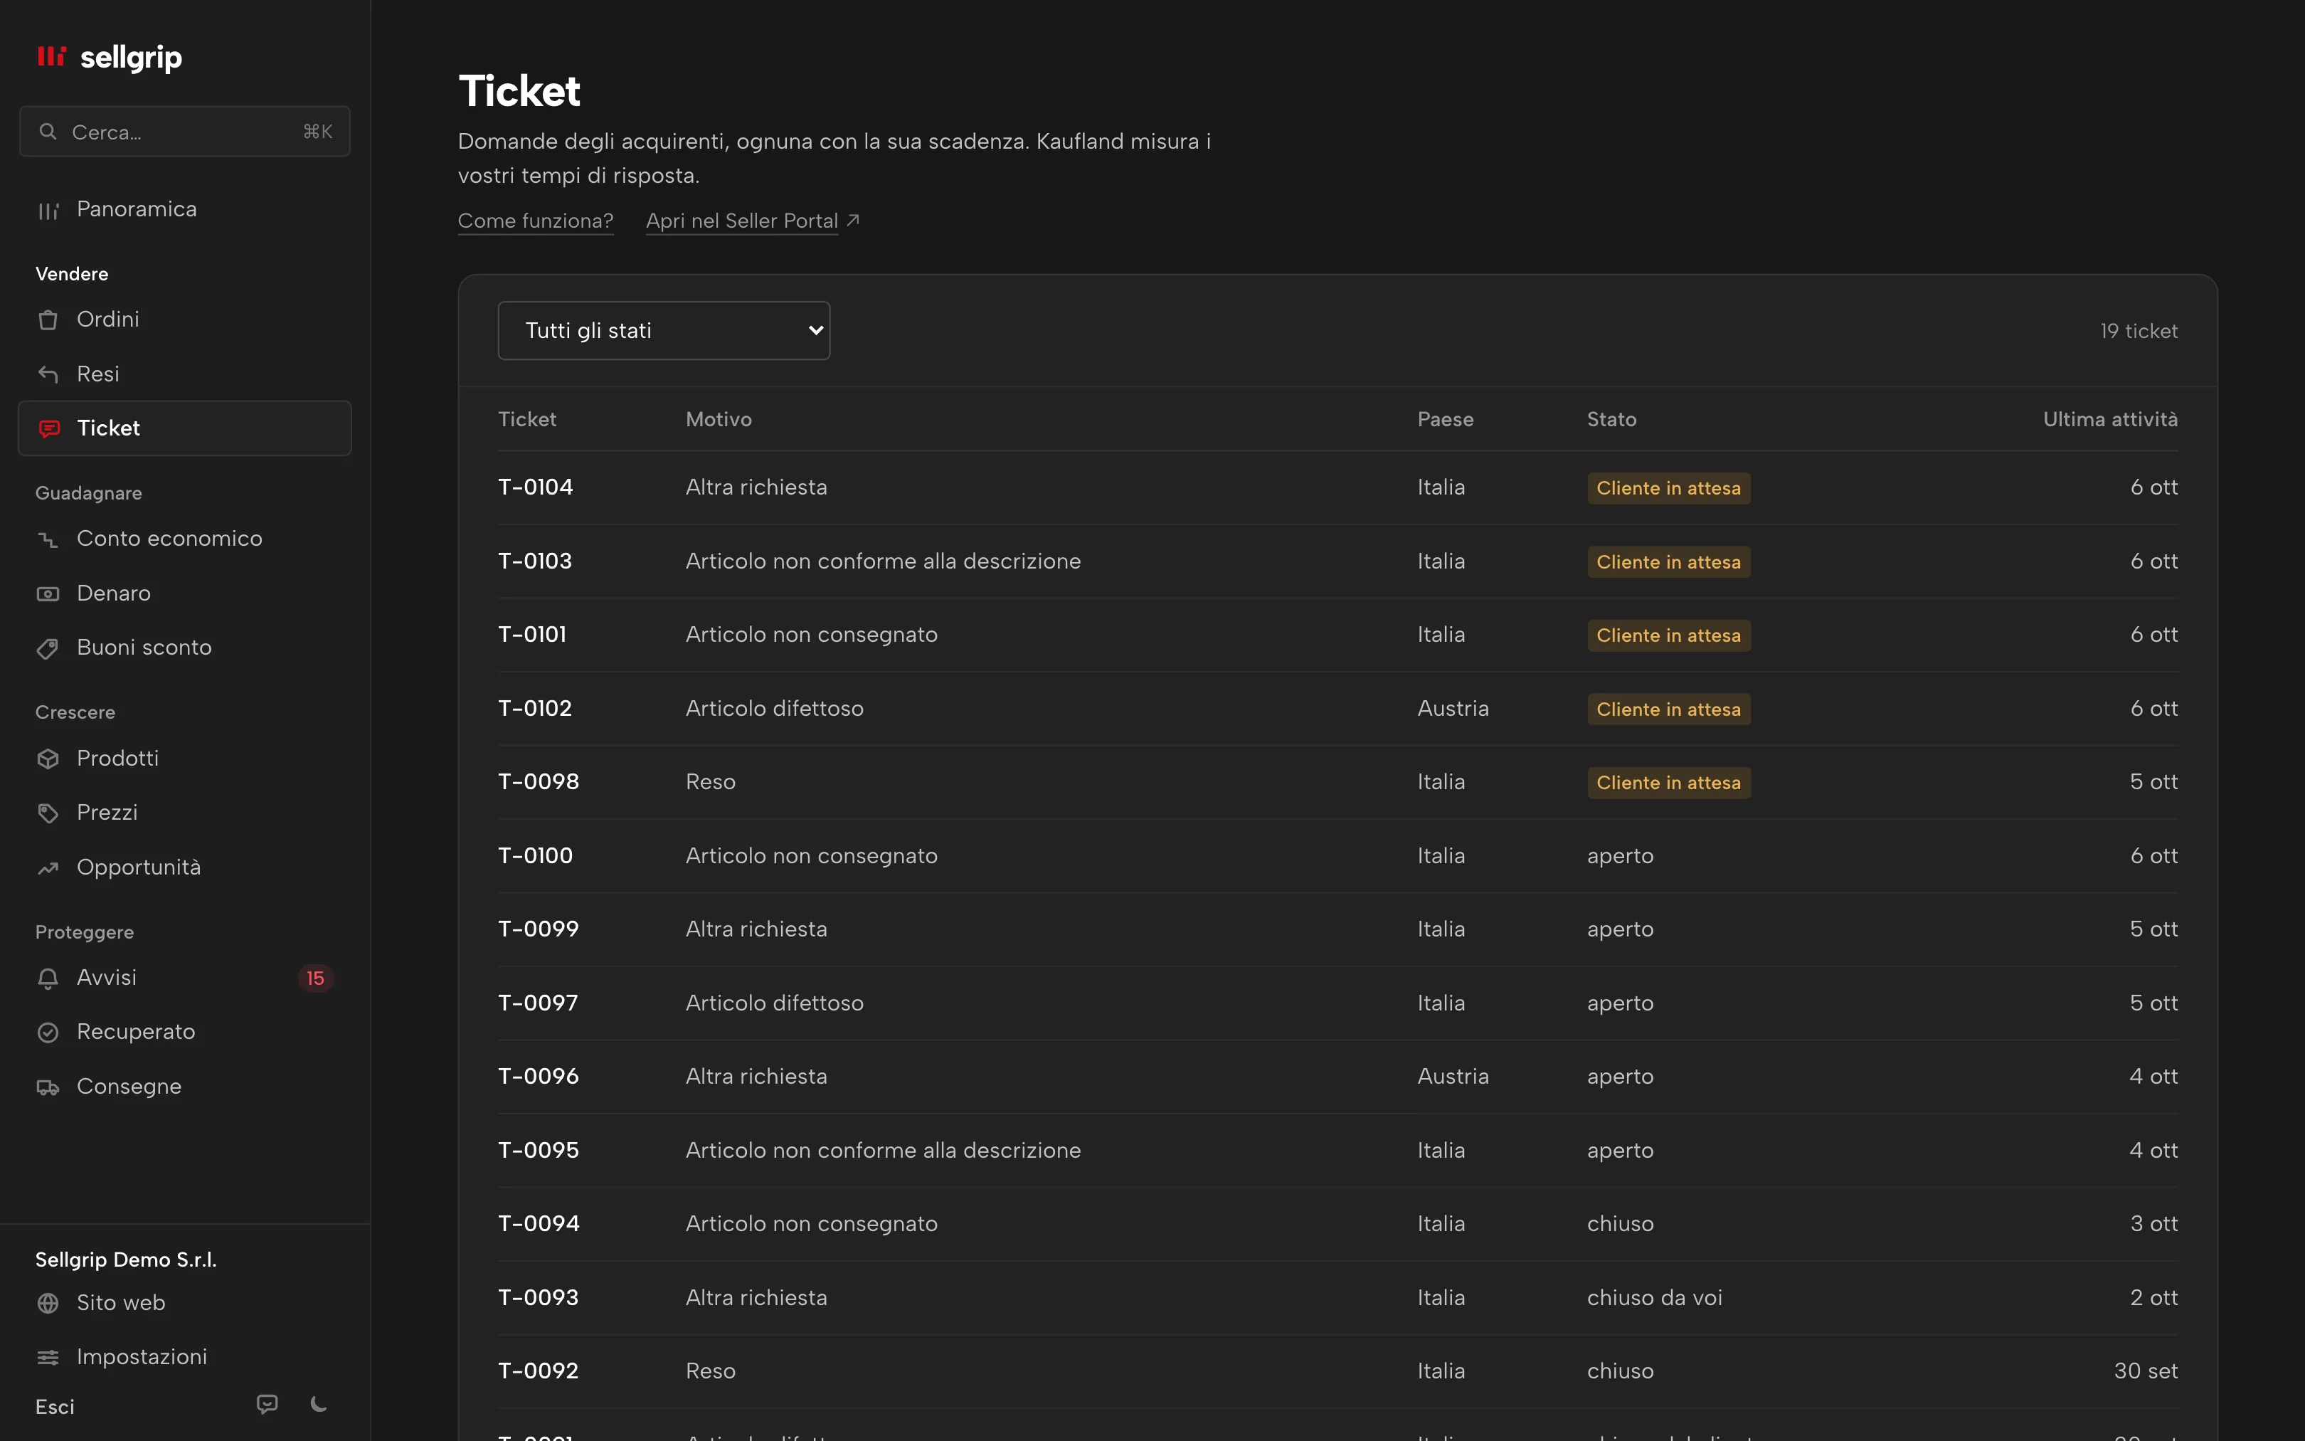Focus the Cerca search field

click(185, 132)
